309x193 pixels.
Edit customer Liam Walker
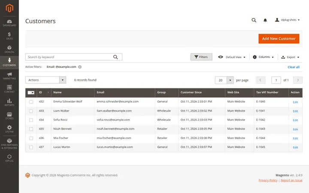295,111
